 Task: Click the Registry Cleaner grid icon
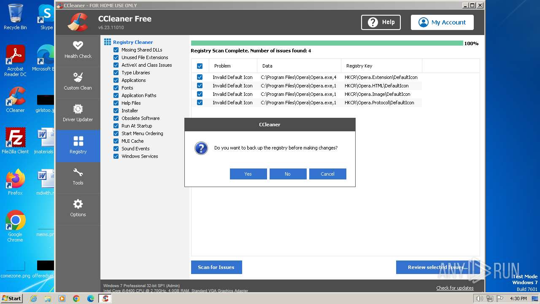click(x=108, y=42)
